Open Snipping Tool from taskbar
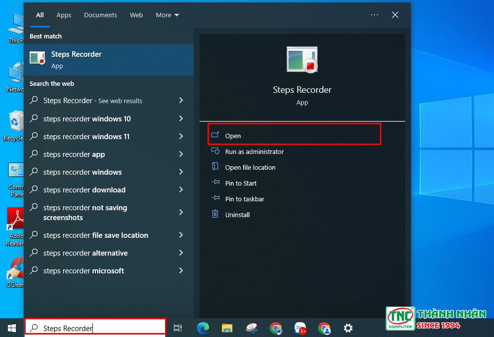Viewport: 494px width, 337px height. point(251,328)
